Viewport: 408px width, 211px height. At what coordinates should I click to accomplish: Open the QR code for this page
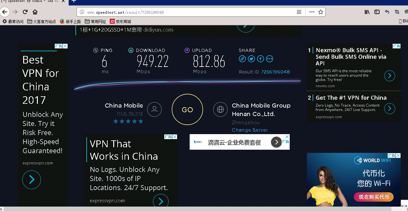click(299, 12)
